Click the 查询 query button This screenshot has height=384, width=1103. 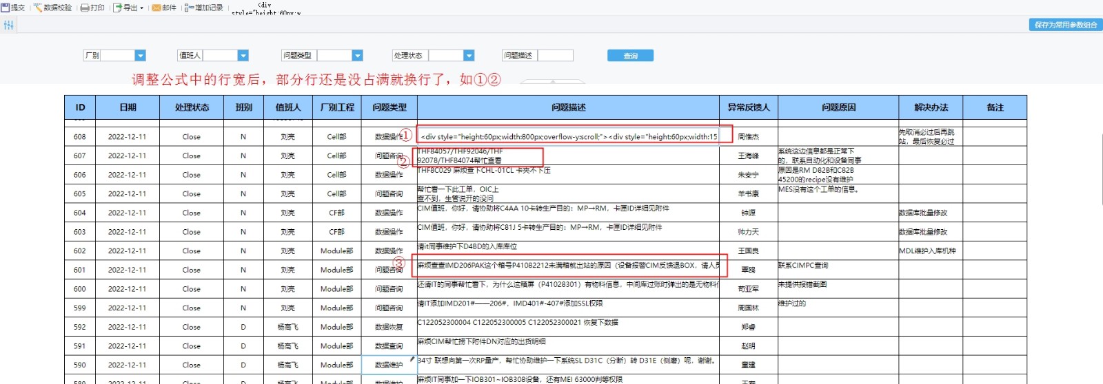pos(630,56)
